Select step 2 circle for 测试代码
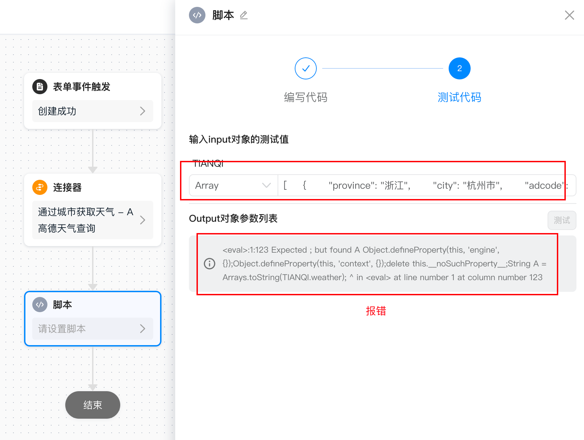The width and height of the screenshot is (584, 440). pos(459,68)
